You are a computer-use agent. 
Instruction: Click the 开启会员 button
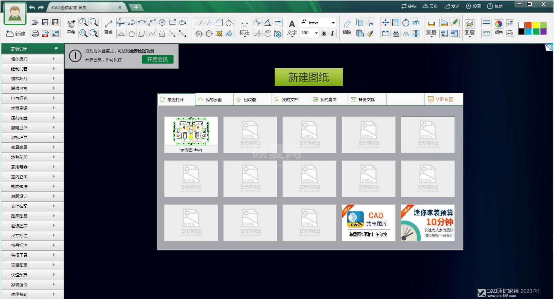[158, 59]
